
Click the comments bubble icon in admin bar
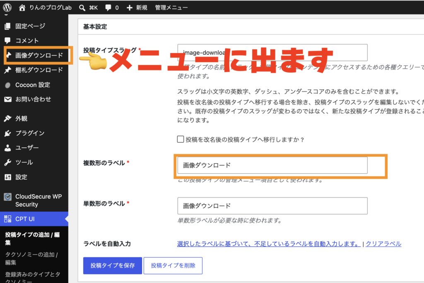pyautogui.click(x=108, y=7)
